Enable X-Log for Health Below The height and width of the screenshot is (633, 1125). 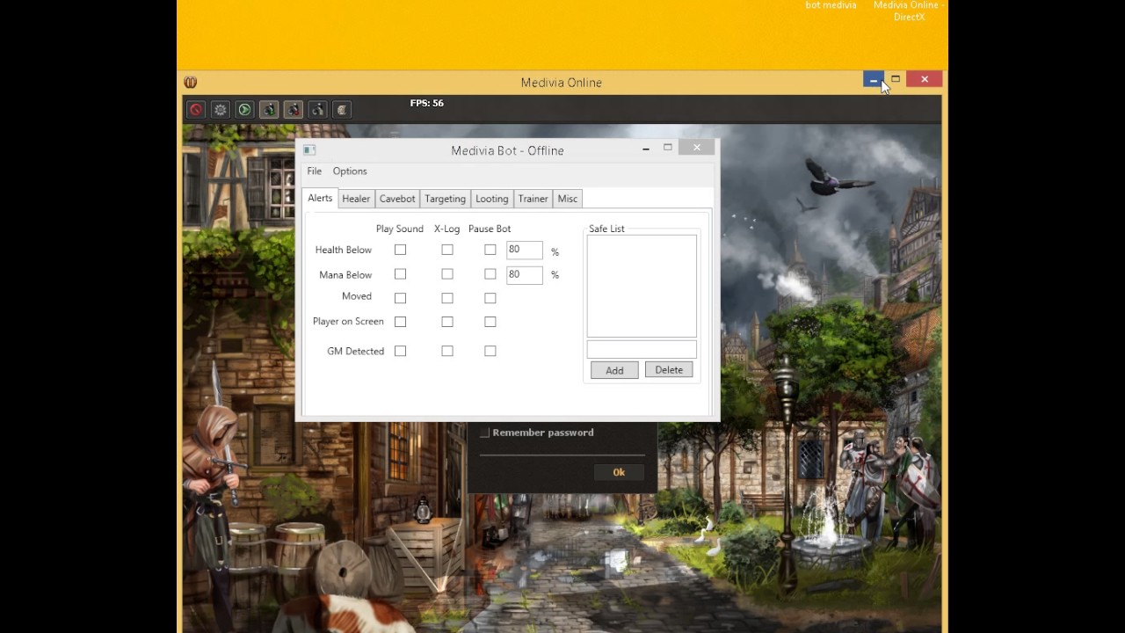(447, 250)
